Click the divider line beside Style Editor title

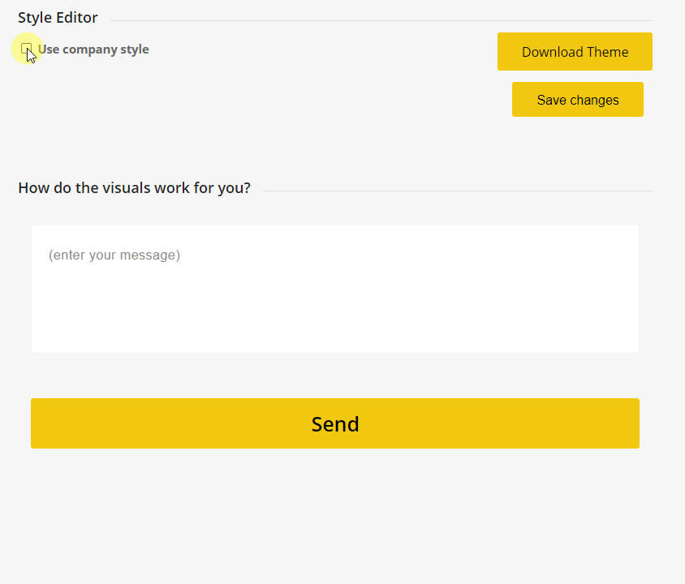point(381,20)
